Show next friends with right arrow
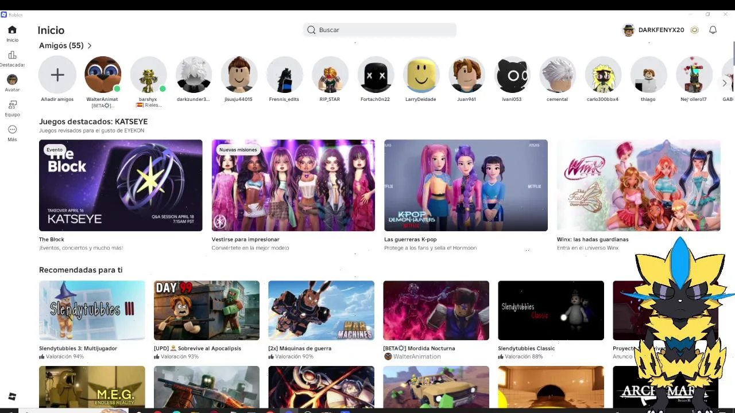The image size is (735, 413). click(724, 83)
